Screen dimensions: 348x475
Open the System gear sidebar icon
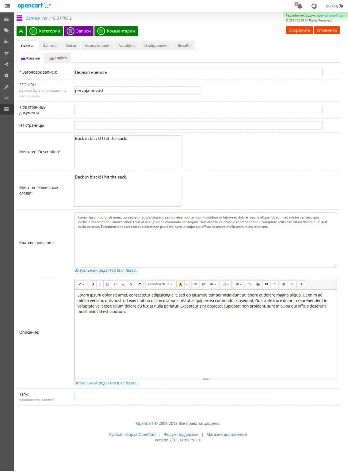pos(7,76)
